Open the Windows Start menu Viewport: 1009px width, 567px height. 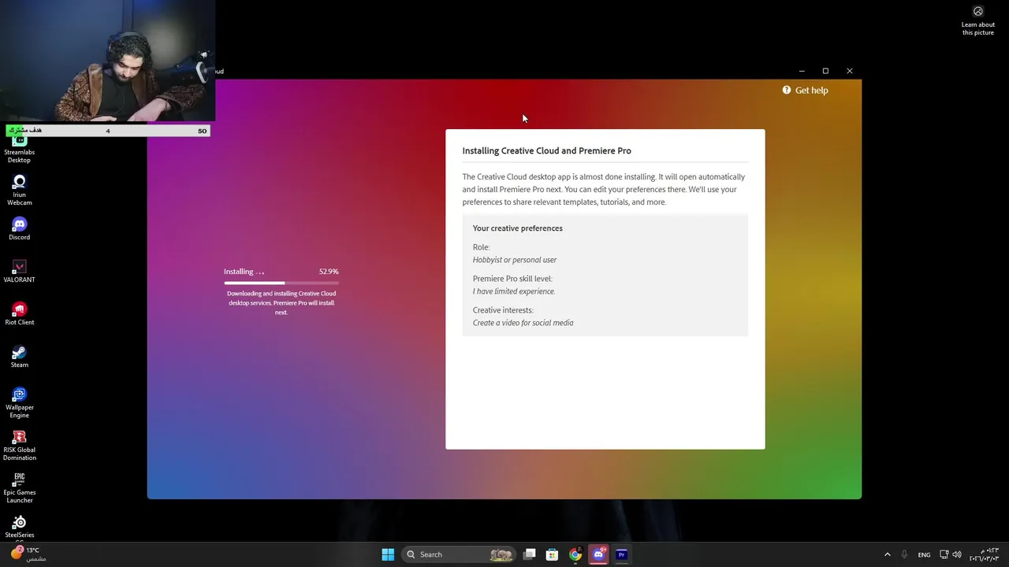coord(388,554)
